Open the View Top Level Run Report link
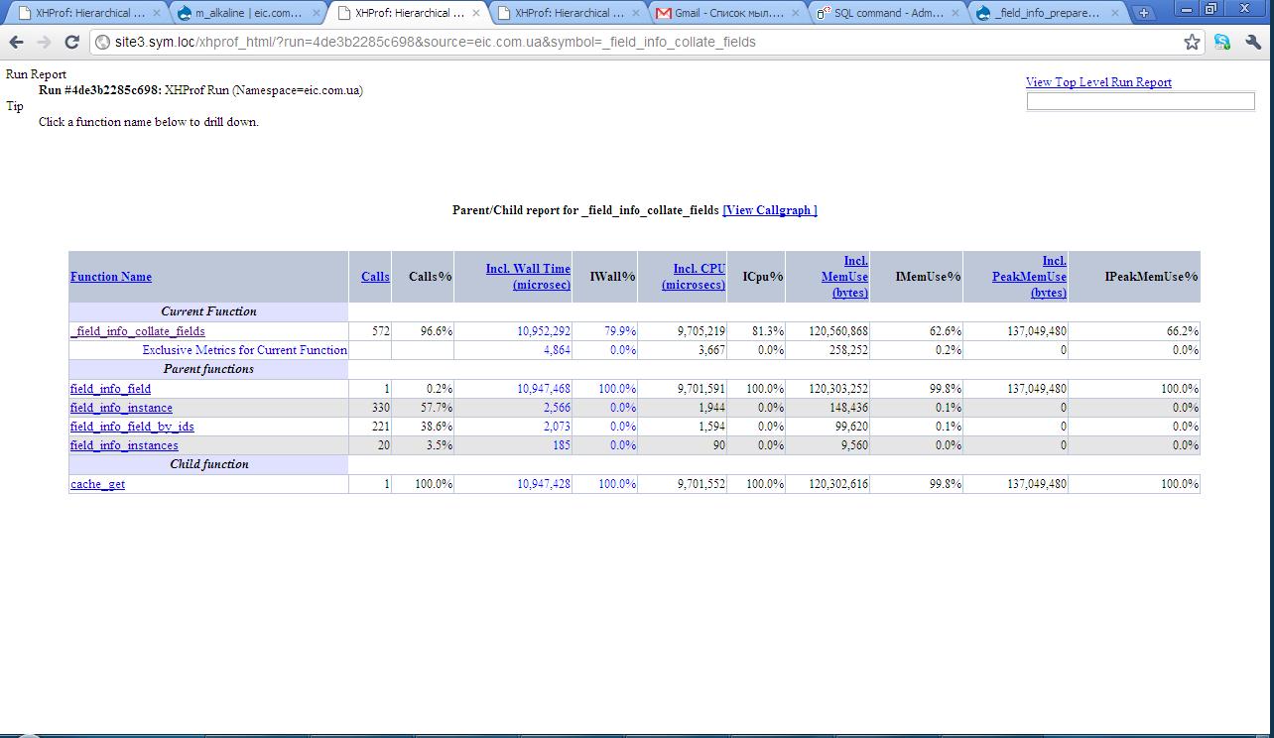This screenshot has height=738, width=1274. pos(1098,82)
